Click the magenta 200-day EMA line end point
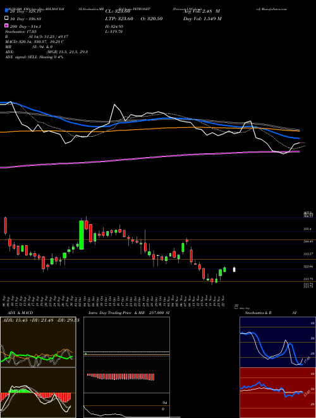Image resolution: width=316 pixels, height=418 pixels. pyautogui.click(x=299, y=152)
